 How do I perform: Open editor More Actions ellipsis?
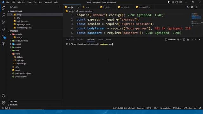(x=200, y=7)
